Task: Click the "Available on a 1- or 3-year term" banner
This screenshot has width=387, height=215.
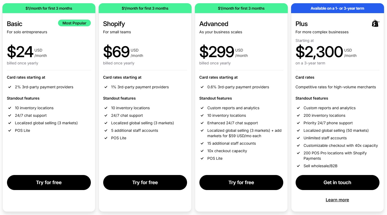Action: pos(337,8)
